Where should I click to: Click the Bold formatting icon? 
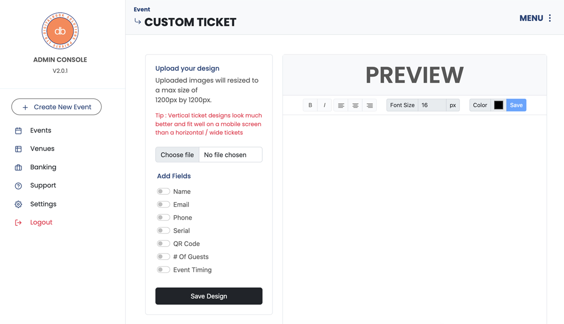[310, 105]
